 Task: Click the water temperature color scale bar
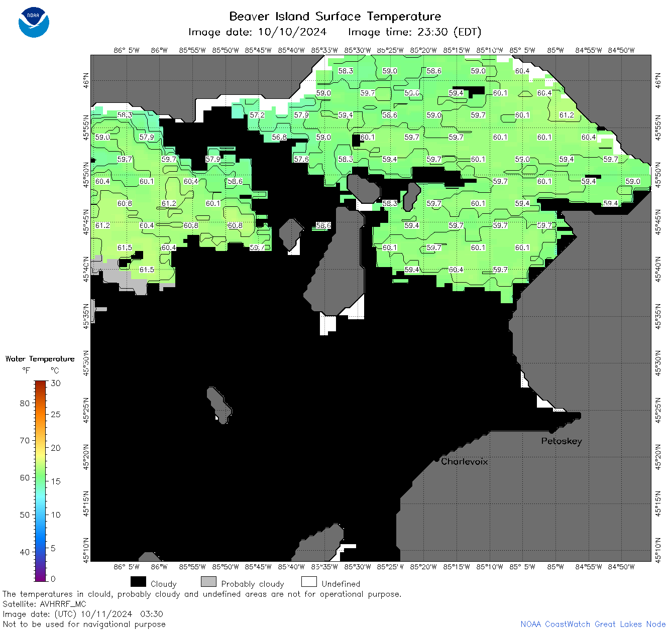click(41, 481)
